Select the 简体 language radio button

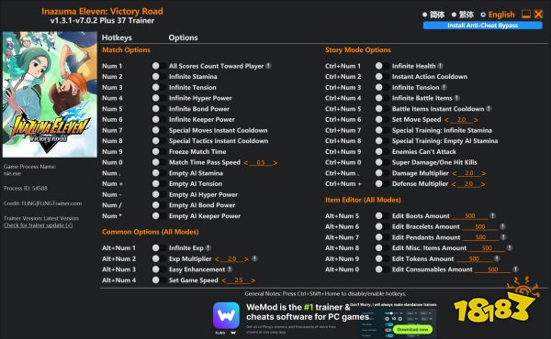pos(424,15)
